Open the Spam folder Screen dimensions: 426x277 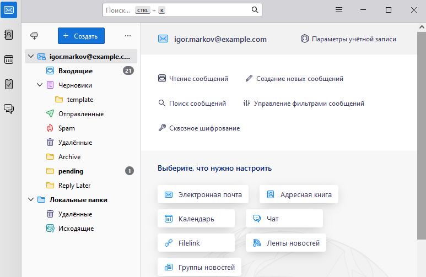click(66, 128)
